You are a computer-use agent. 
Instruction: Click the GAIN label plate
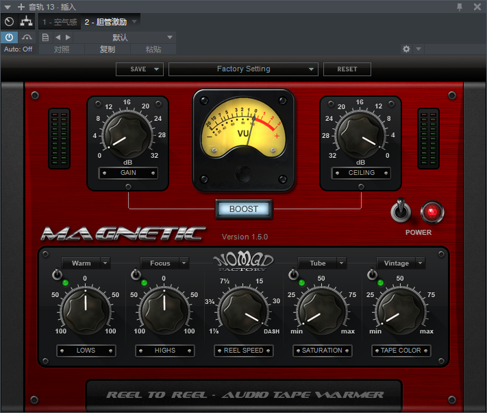click(x=128, y=173)
